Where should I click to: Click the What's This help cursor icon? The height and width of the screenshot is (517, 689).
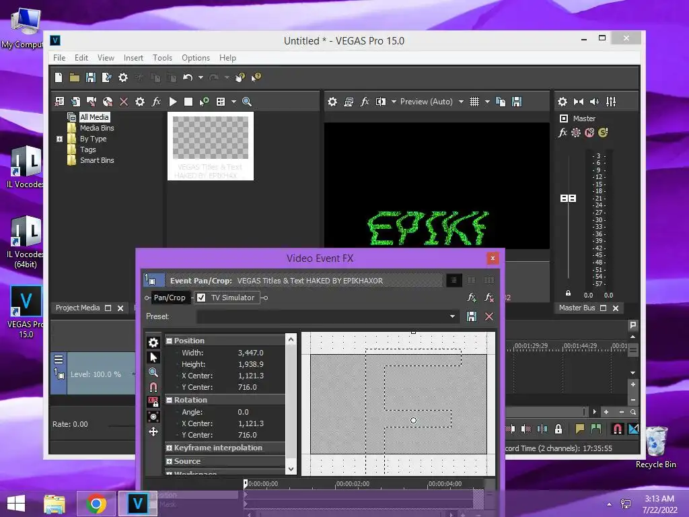click(256, 78)
